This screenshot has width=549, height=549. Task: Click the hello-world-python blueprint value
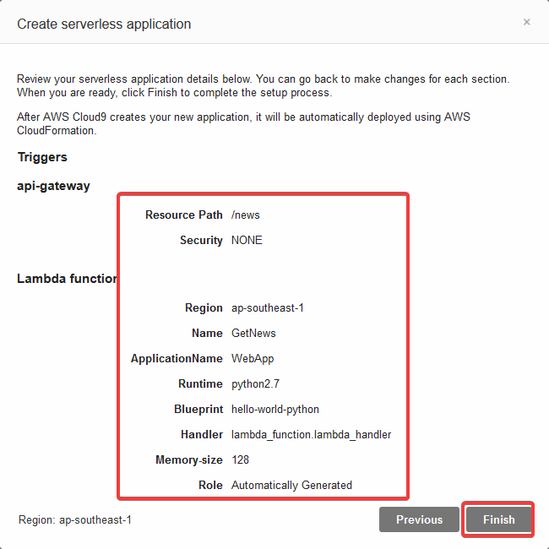tap(275, 409)
